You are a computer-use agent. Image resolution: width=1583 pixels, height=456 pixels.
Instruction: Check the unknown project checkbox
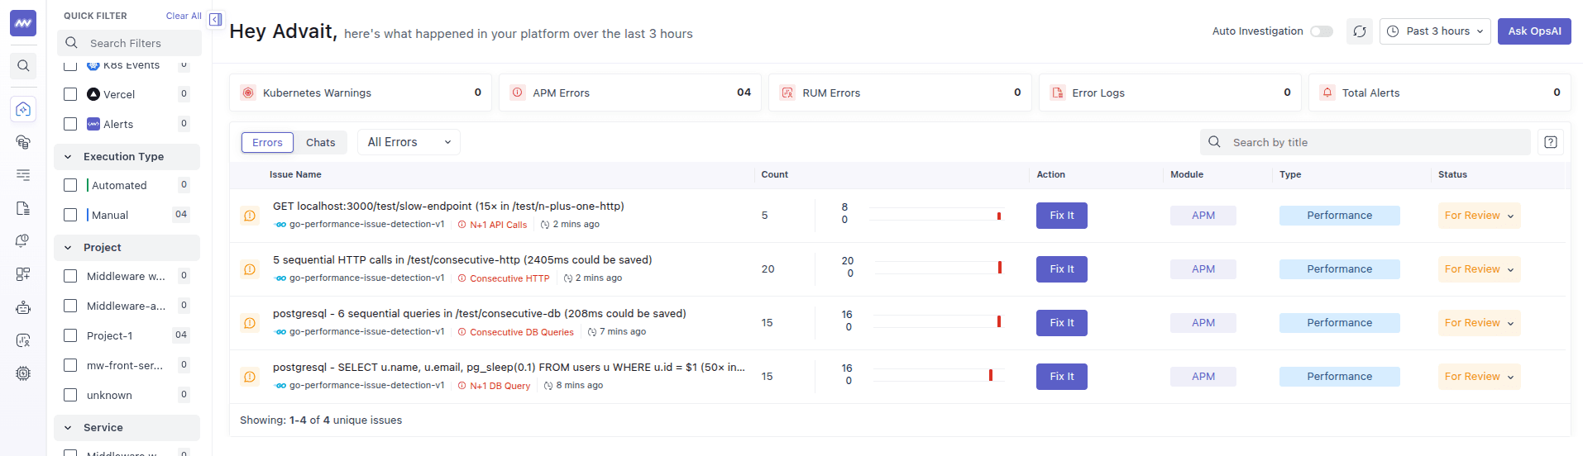pyautogui.click(x=70, y=395)
